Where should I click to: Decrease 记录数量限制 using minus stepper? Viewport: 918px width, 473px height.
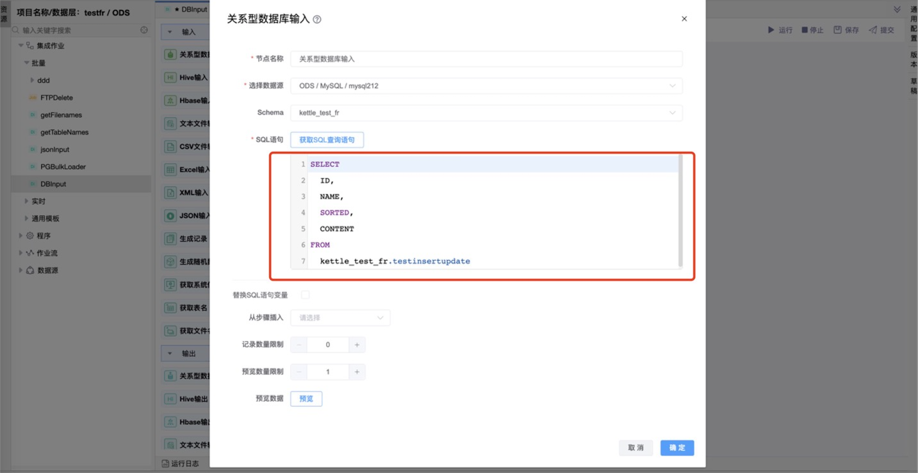click(x=299, y=344)
